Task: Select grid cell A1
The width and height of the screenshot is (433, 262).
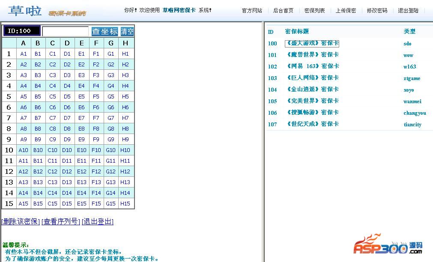Action: point(24,54)
